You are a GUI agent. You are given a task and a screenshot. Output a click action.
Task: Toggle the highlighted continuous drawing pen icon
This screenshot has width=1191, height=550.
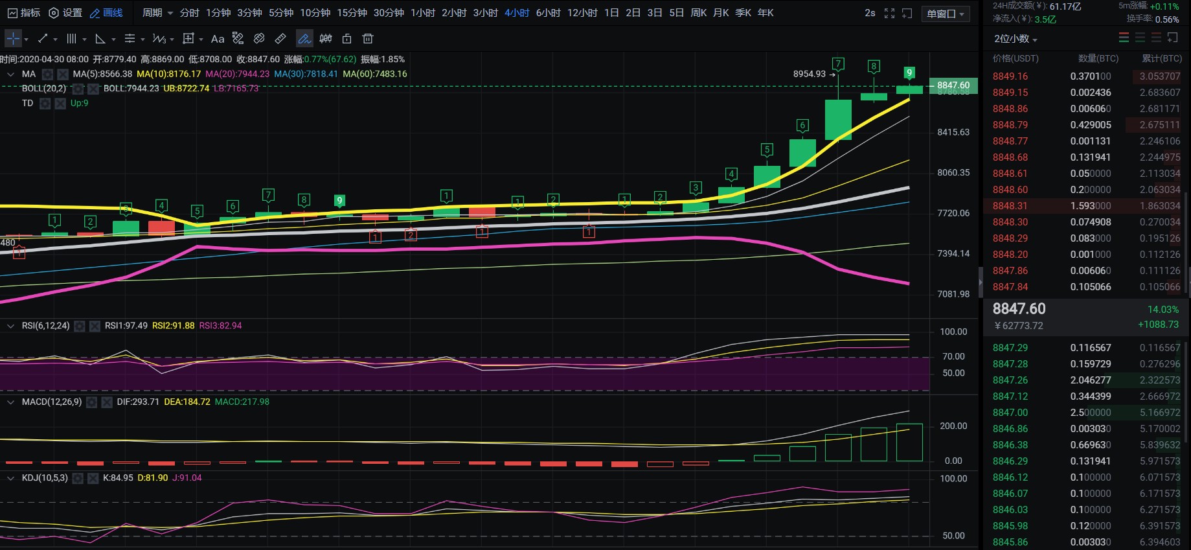(x=304, y=39)
